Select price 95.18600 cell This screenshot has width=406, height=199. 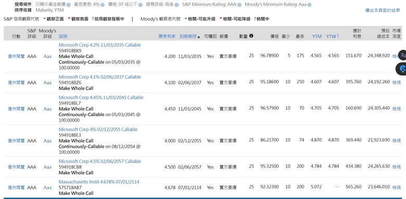point(270,82)
